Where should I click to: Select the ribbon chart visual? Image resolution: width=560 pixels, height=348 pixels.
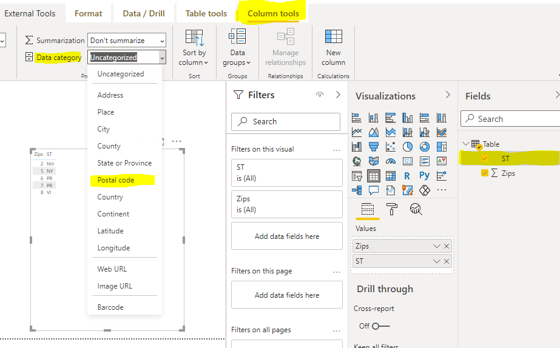(x=442, y=132)
